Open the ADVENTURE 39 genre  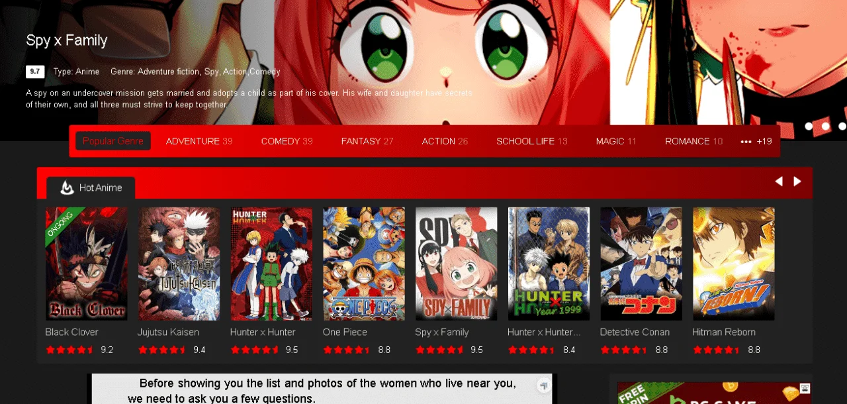(x=199, y=141)
